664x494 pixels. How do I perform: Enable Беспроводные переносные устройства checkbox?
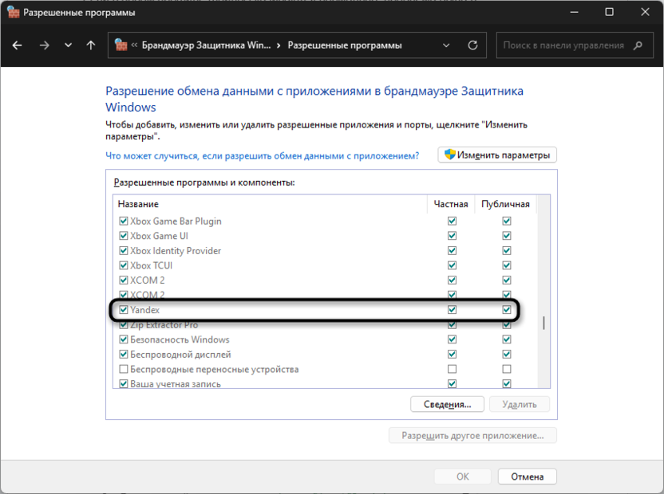[x=124, y=370]
